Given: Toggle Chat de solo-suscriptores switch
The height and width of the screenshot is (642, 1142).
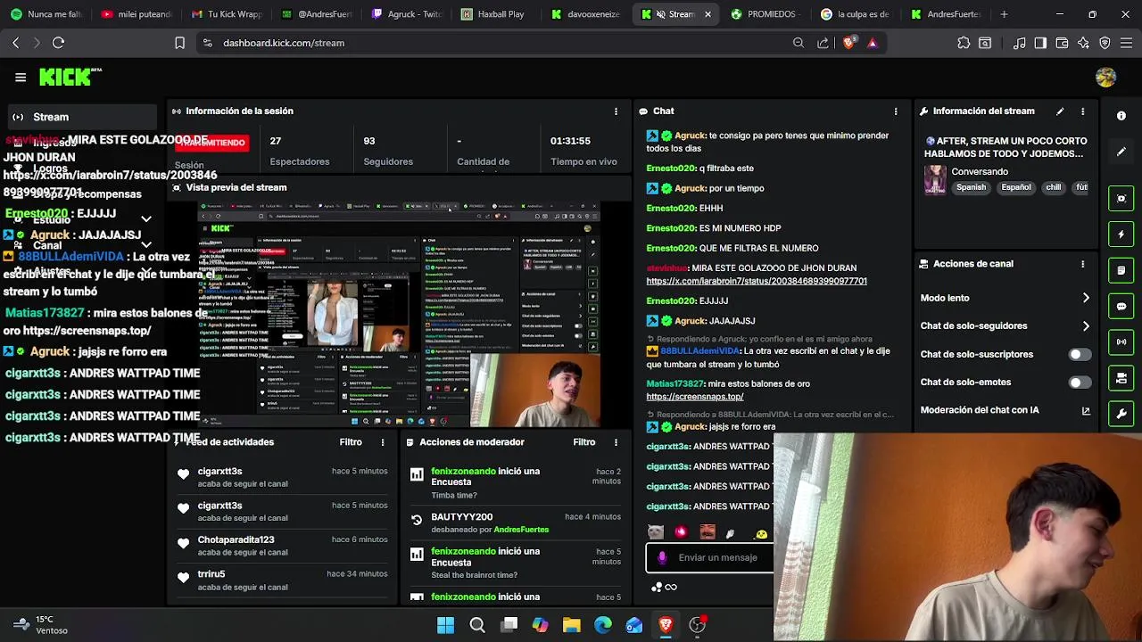Looking at the screenshot, I should click(1080, 355).
